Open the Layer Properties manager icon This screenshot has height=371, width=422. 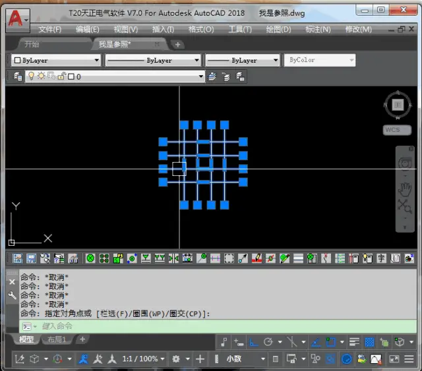coord(18,76)
